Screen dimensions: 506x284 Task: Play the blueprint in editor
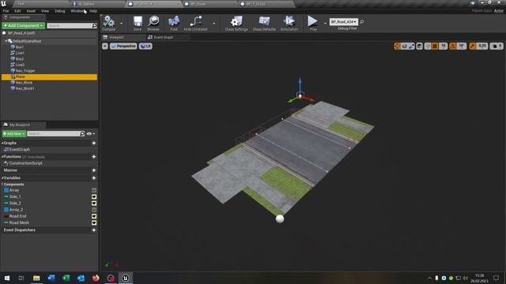(313, 23)
